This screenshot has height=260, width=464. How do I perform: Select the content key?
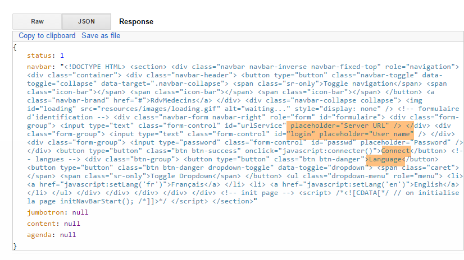[42, 224]
